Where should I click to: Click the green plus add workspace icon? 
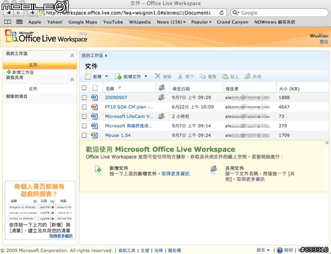(9, 72)
